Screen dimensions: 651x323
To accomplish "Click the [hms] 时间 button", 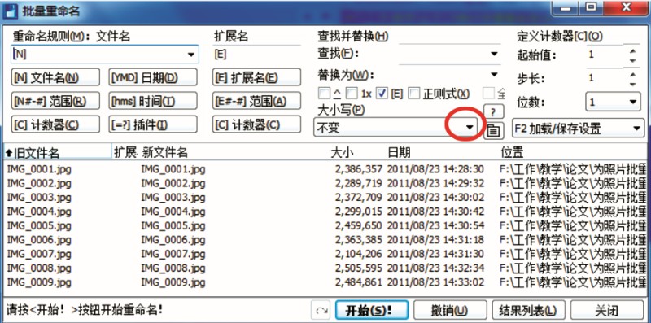I will point(153,101).
